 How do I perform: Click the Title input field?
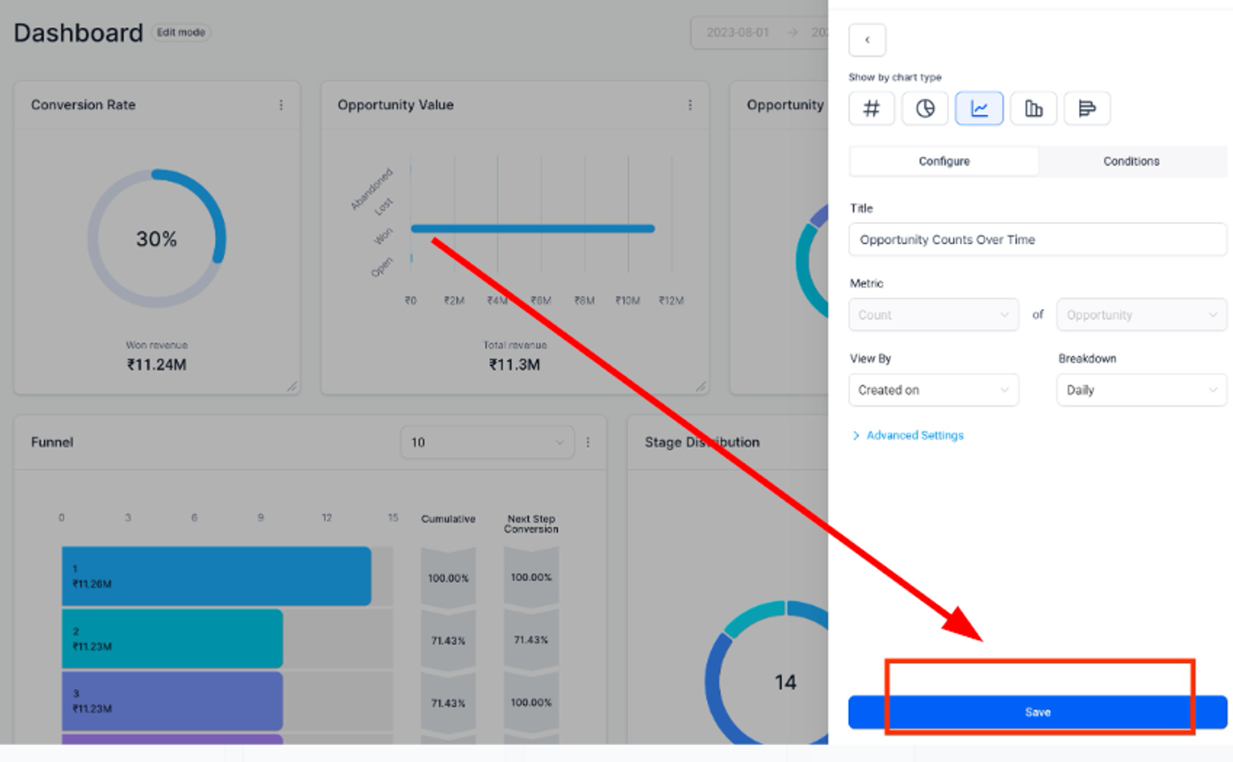1038,240
